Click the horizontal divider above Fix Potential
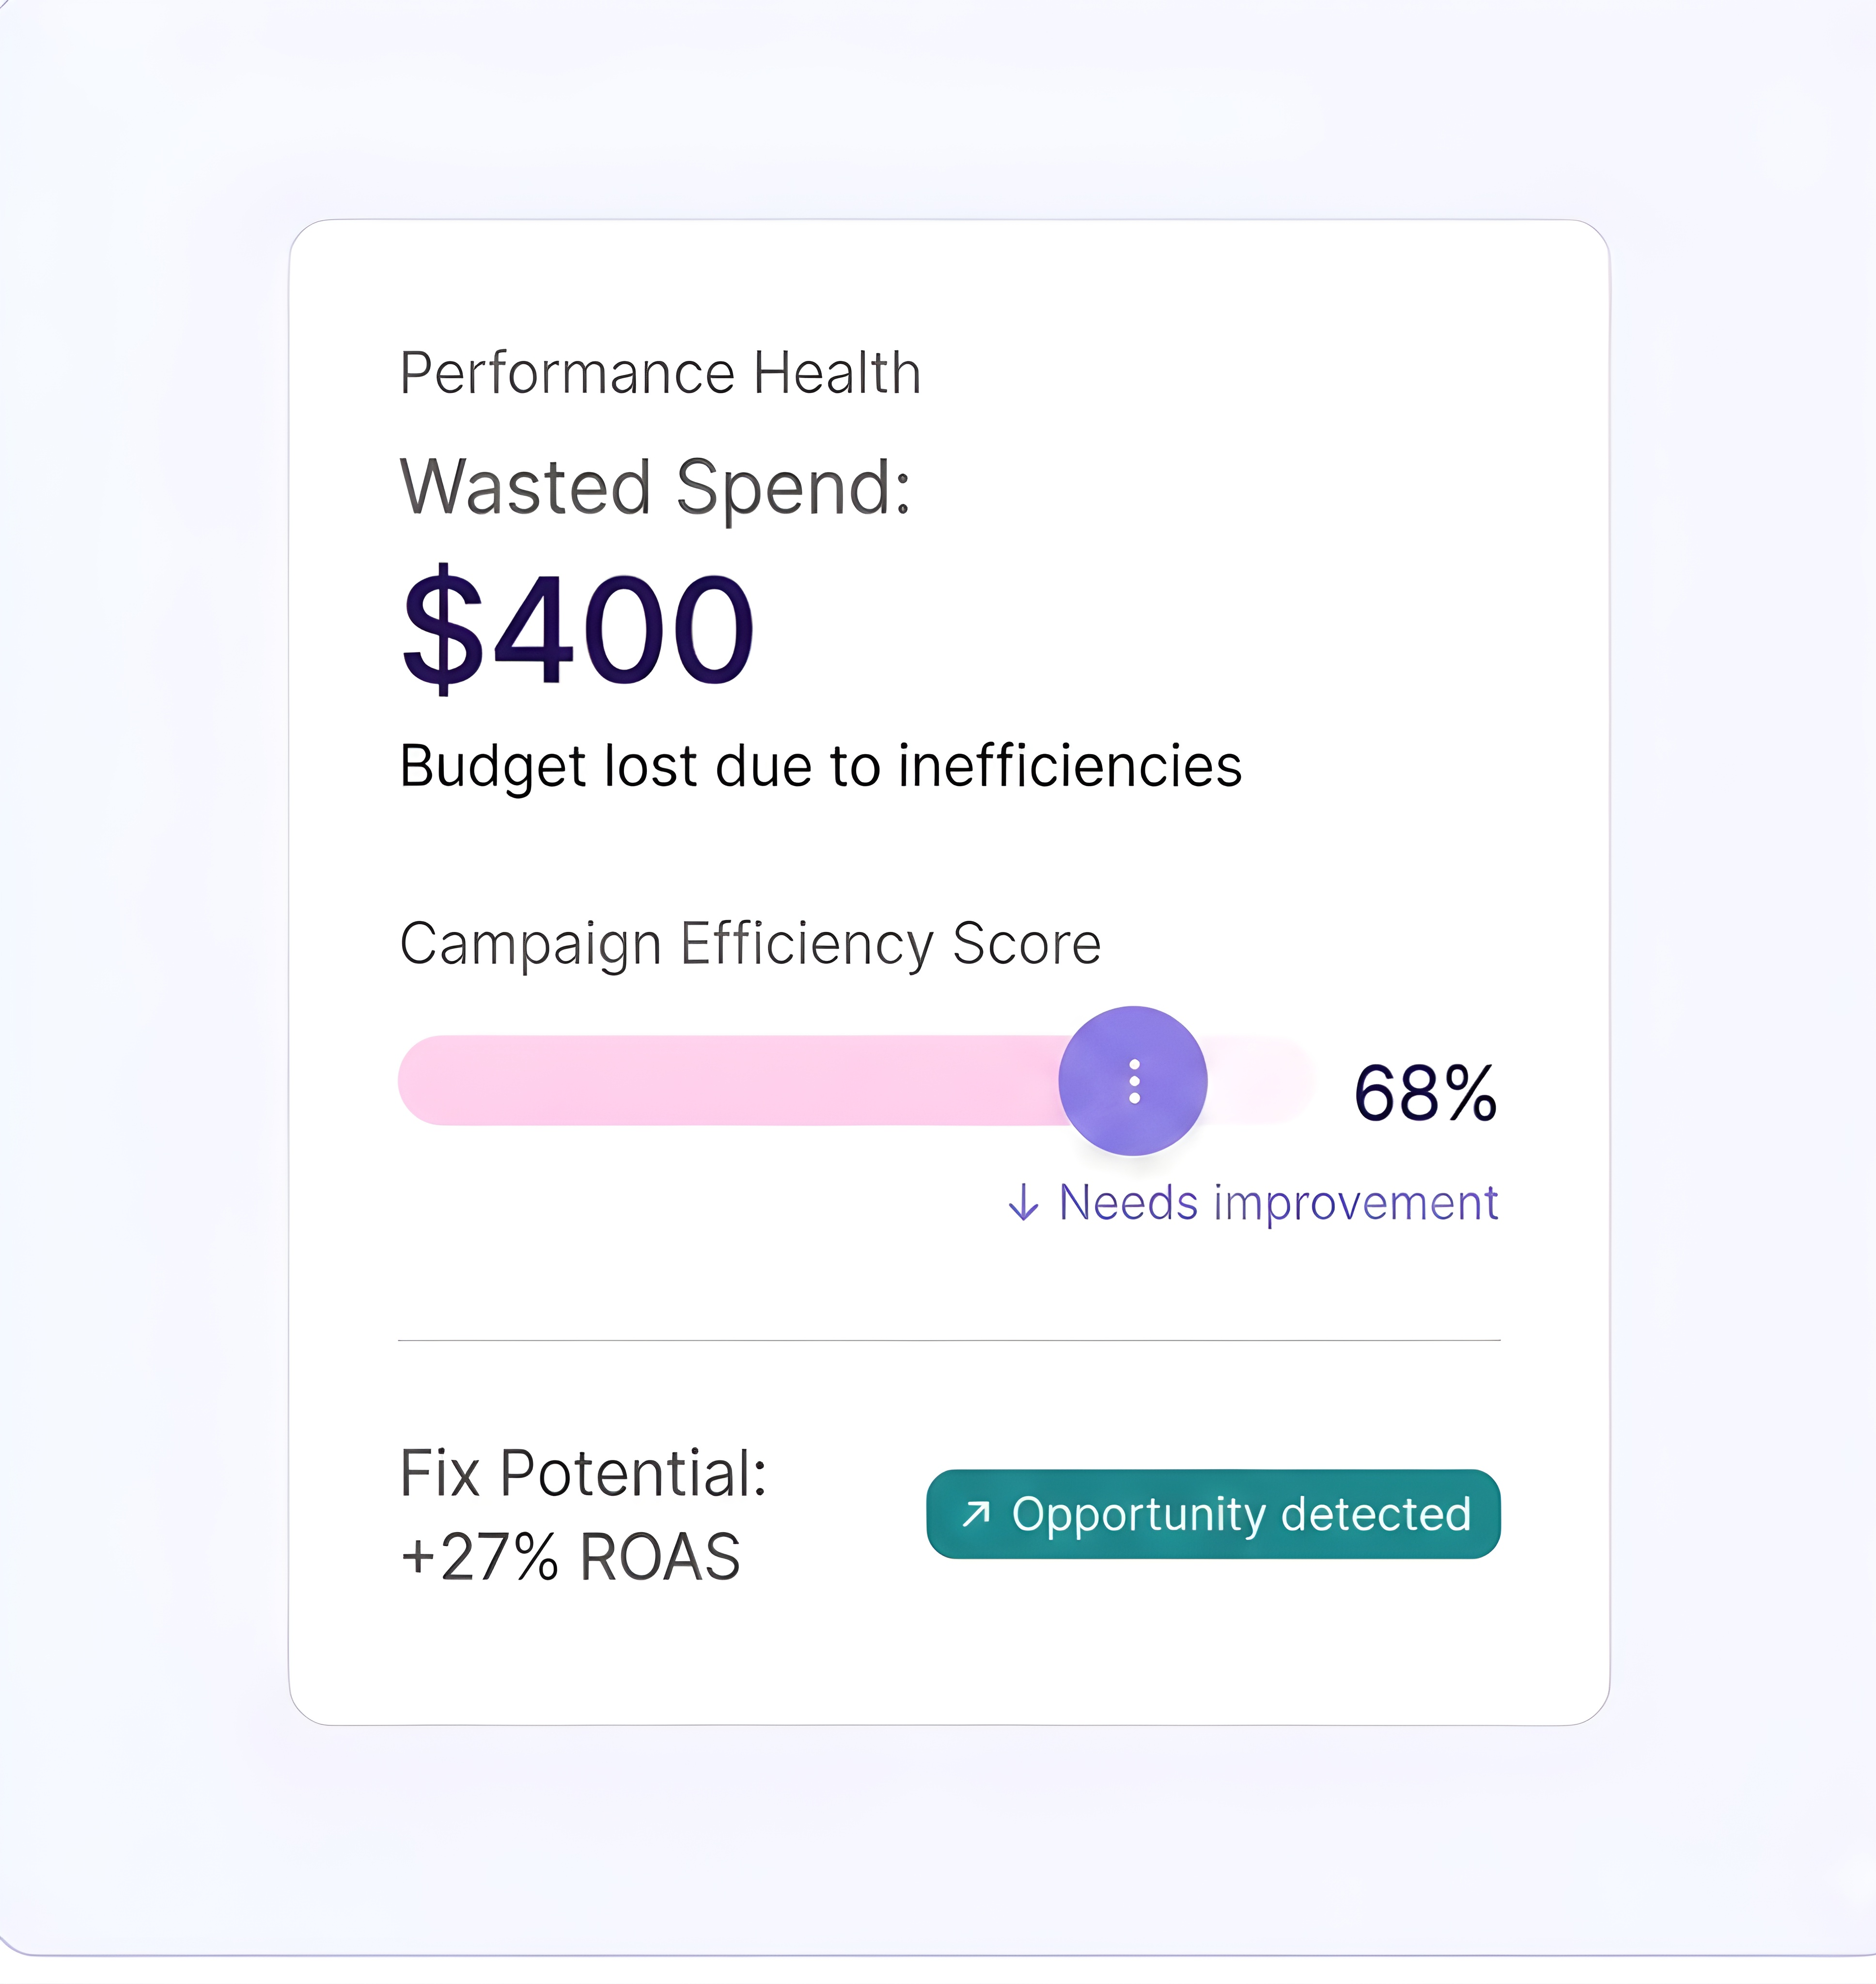This screenshot has height=1984, width=1876. (949, 1339)
